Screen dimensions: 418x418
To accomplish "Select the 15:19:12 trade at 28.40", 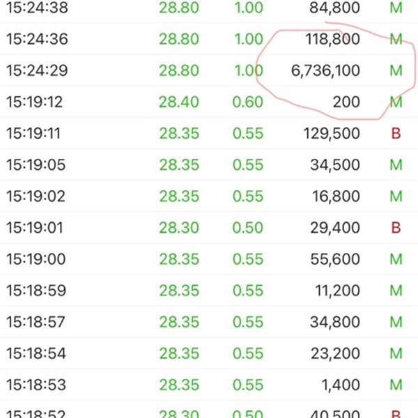I will [x=209, y=102].
